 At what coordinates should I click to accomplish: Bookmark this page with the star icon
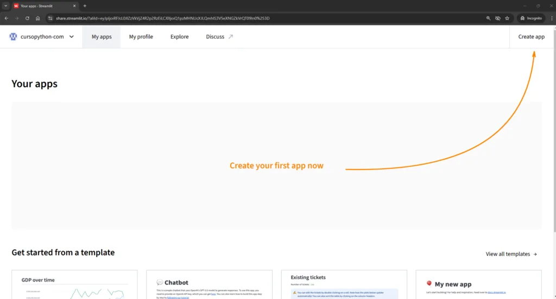point(507,18)
